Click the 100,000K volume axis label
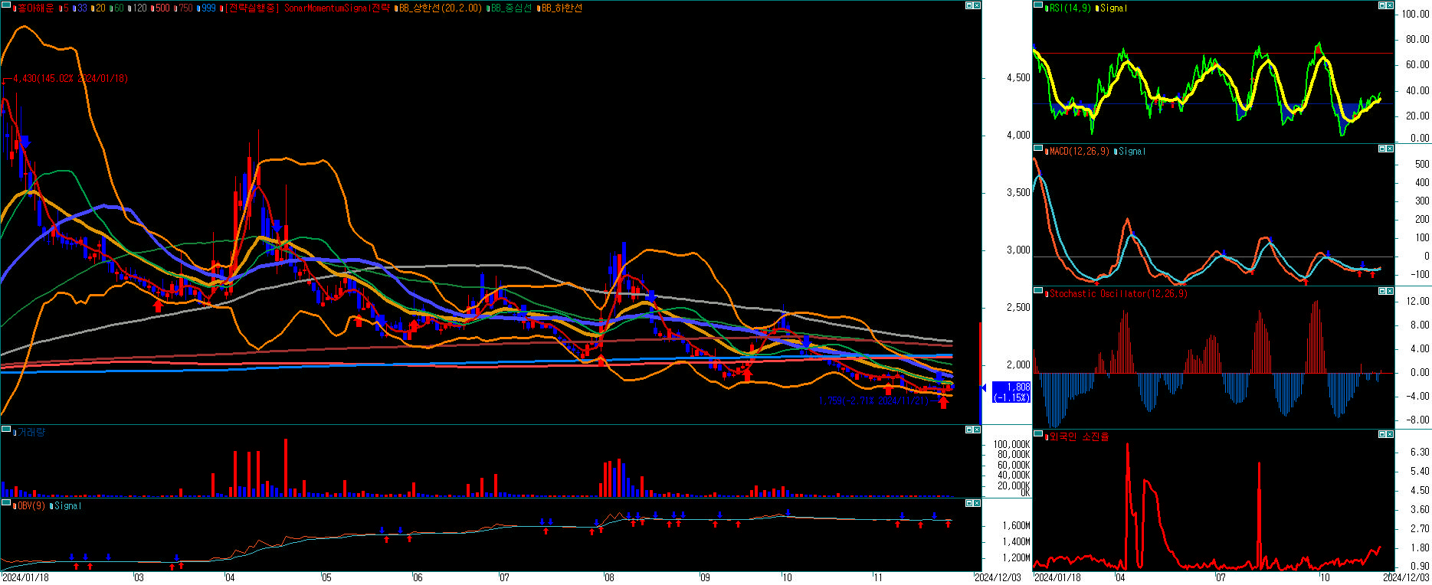The height and width of the screenshot is (585, 1432). [1011, 444]
